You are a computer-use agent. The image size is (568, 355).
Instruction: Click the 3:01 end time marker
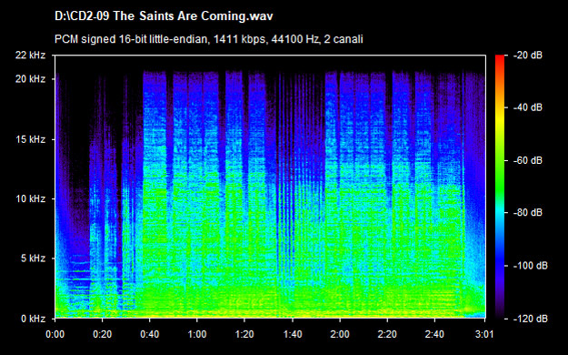[484, 334]
